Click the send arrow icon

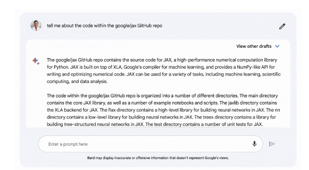(272, 144)
